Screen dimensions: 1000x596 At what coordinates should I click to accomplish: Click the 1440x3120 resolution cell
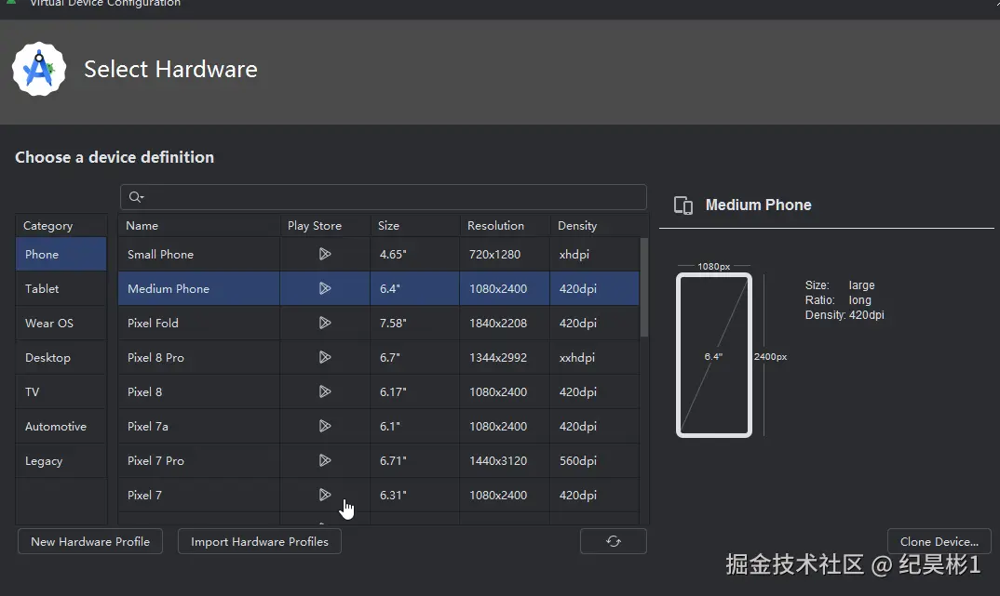pyautogui.click(x=505, y=460)
